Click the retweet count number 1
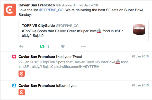152x100 pixels. (48, 47)
